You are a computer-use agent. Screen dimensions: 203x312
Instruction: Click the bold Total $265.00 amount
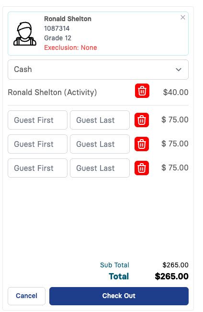click(x=172, y=276)
